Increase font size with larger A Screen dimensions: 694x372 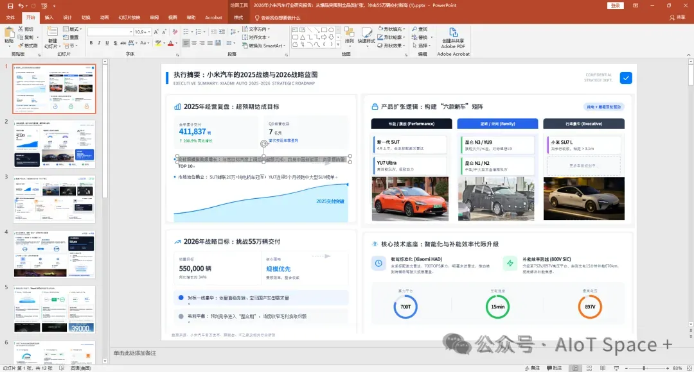click(156, 32)
